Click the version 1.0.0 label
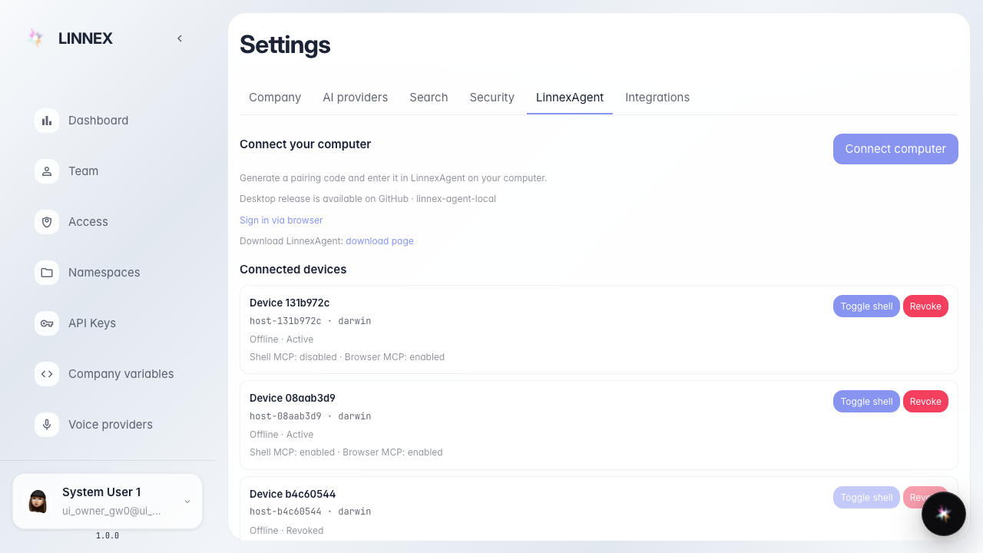This screenshot has width=983, height=553. [108, 536]
